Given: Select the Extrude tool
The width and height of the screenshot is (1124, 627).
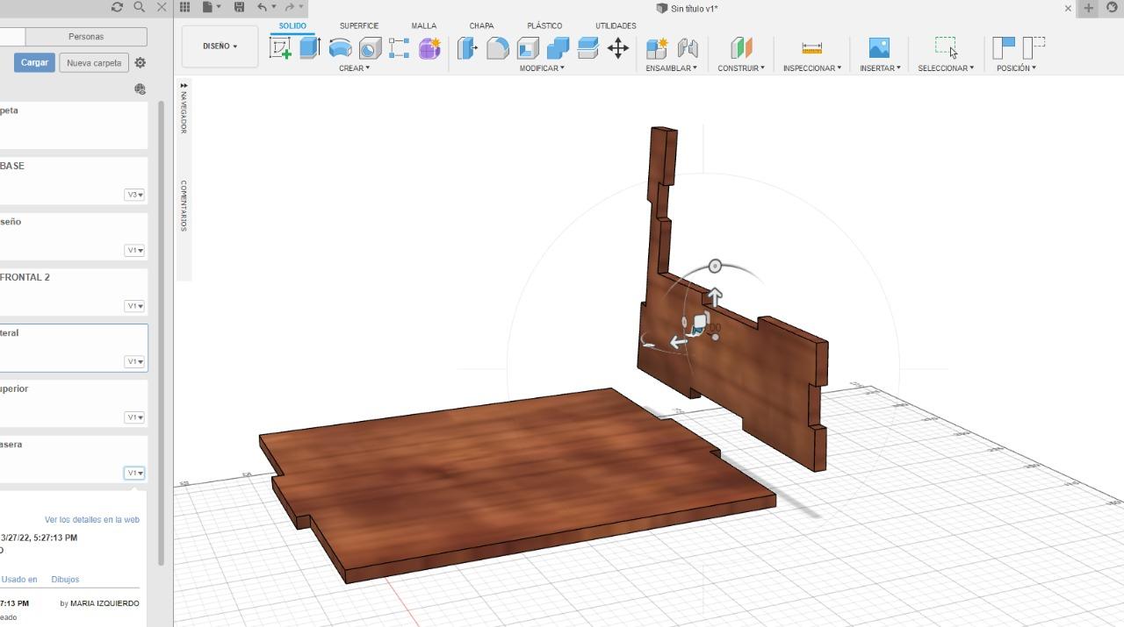Looking at the screenshot, I should coord(309,48).
